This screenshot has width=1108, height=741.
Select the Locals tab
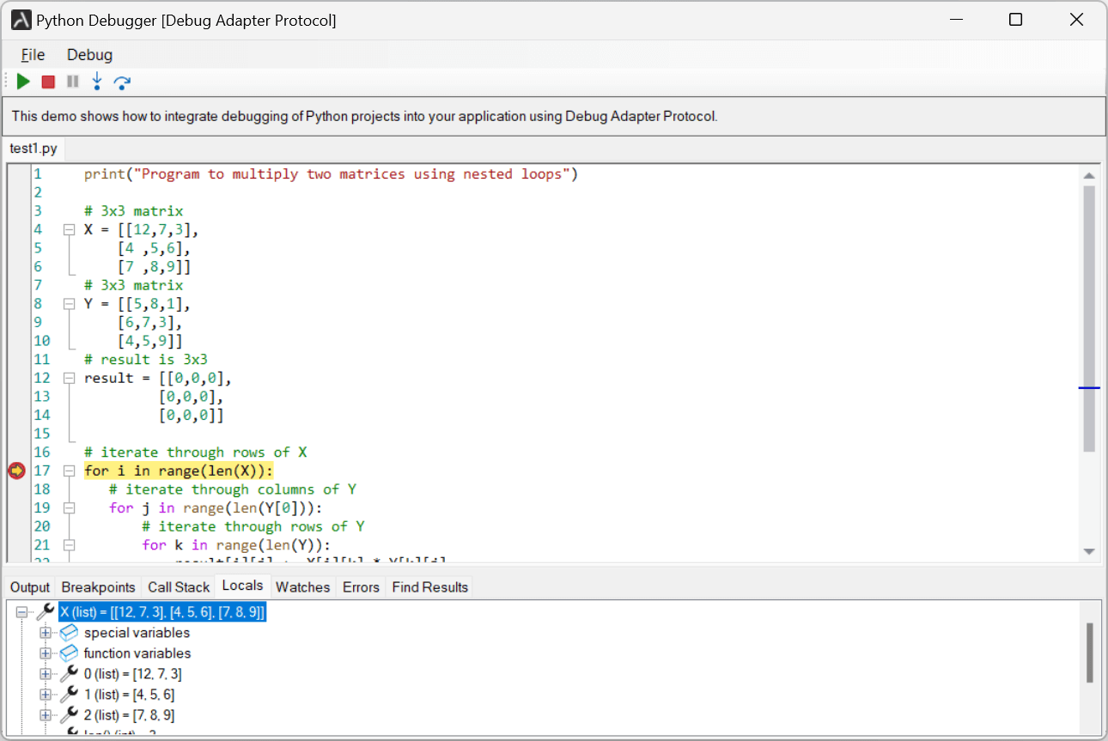242,586
